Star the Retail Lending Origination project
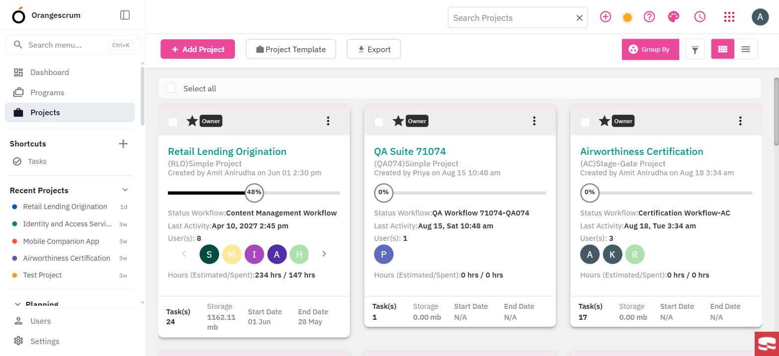The height and width of the screenshot is (356, 779). 192,121
